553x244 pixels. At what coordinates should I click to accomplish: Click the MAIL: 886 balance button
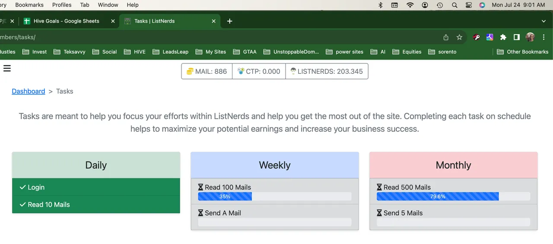(207, 71)
